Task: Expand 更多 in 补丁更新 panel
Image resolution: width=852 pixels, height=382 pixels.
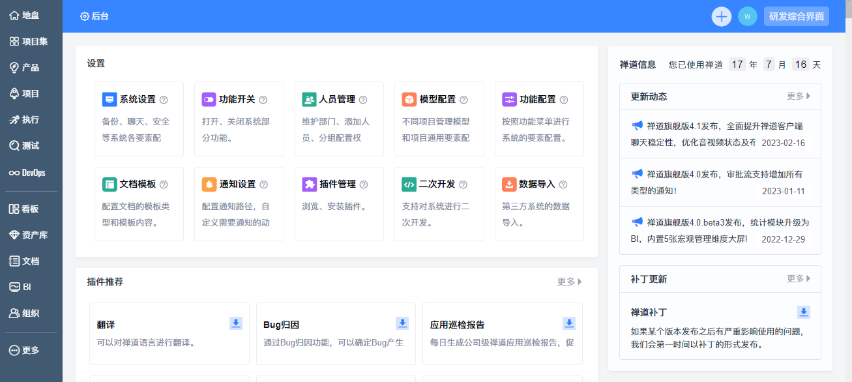Action: click(799, 279)
